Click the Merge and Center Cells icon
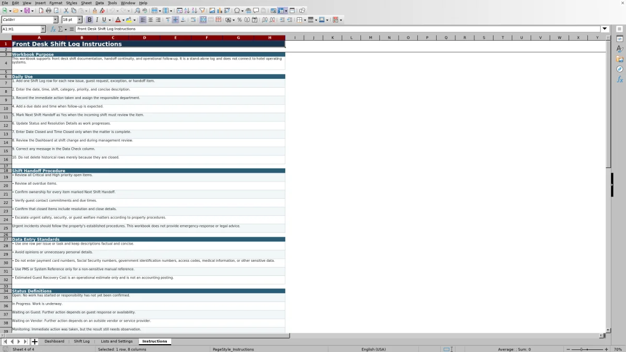 click(203, 20)
